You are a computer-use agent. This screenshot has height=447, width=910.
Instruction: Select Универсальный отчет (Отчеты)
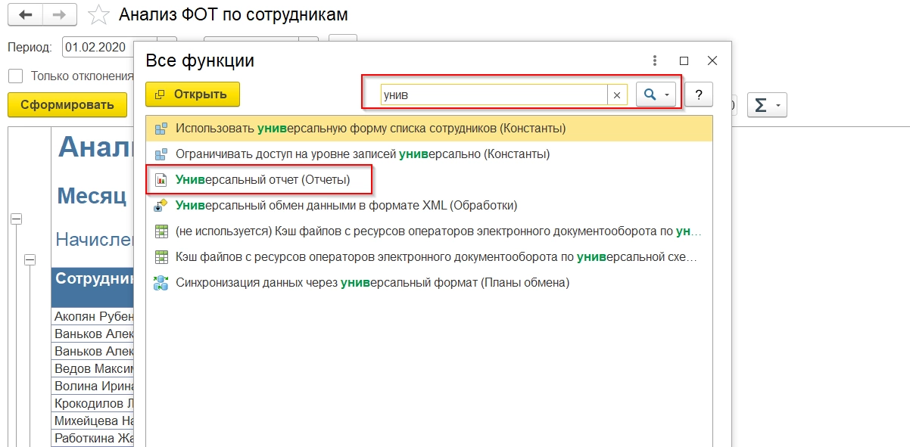(429, 180)
